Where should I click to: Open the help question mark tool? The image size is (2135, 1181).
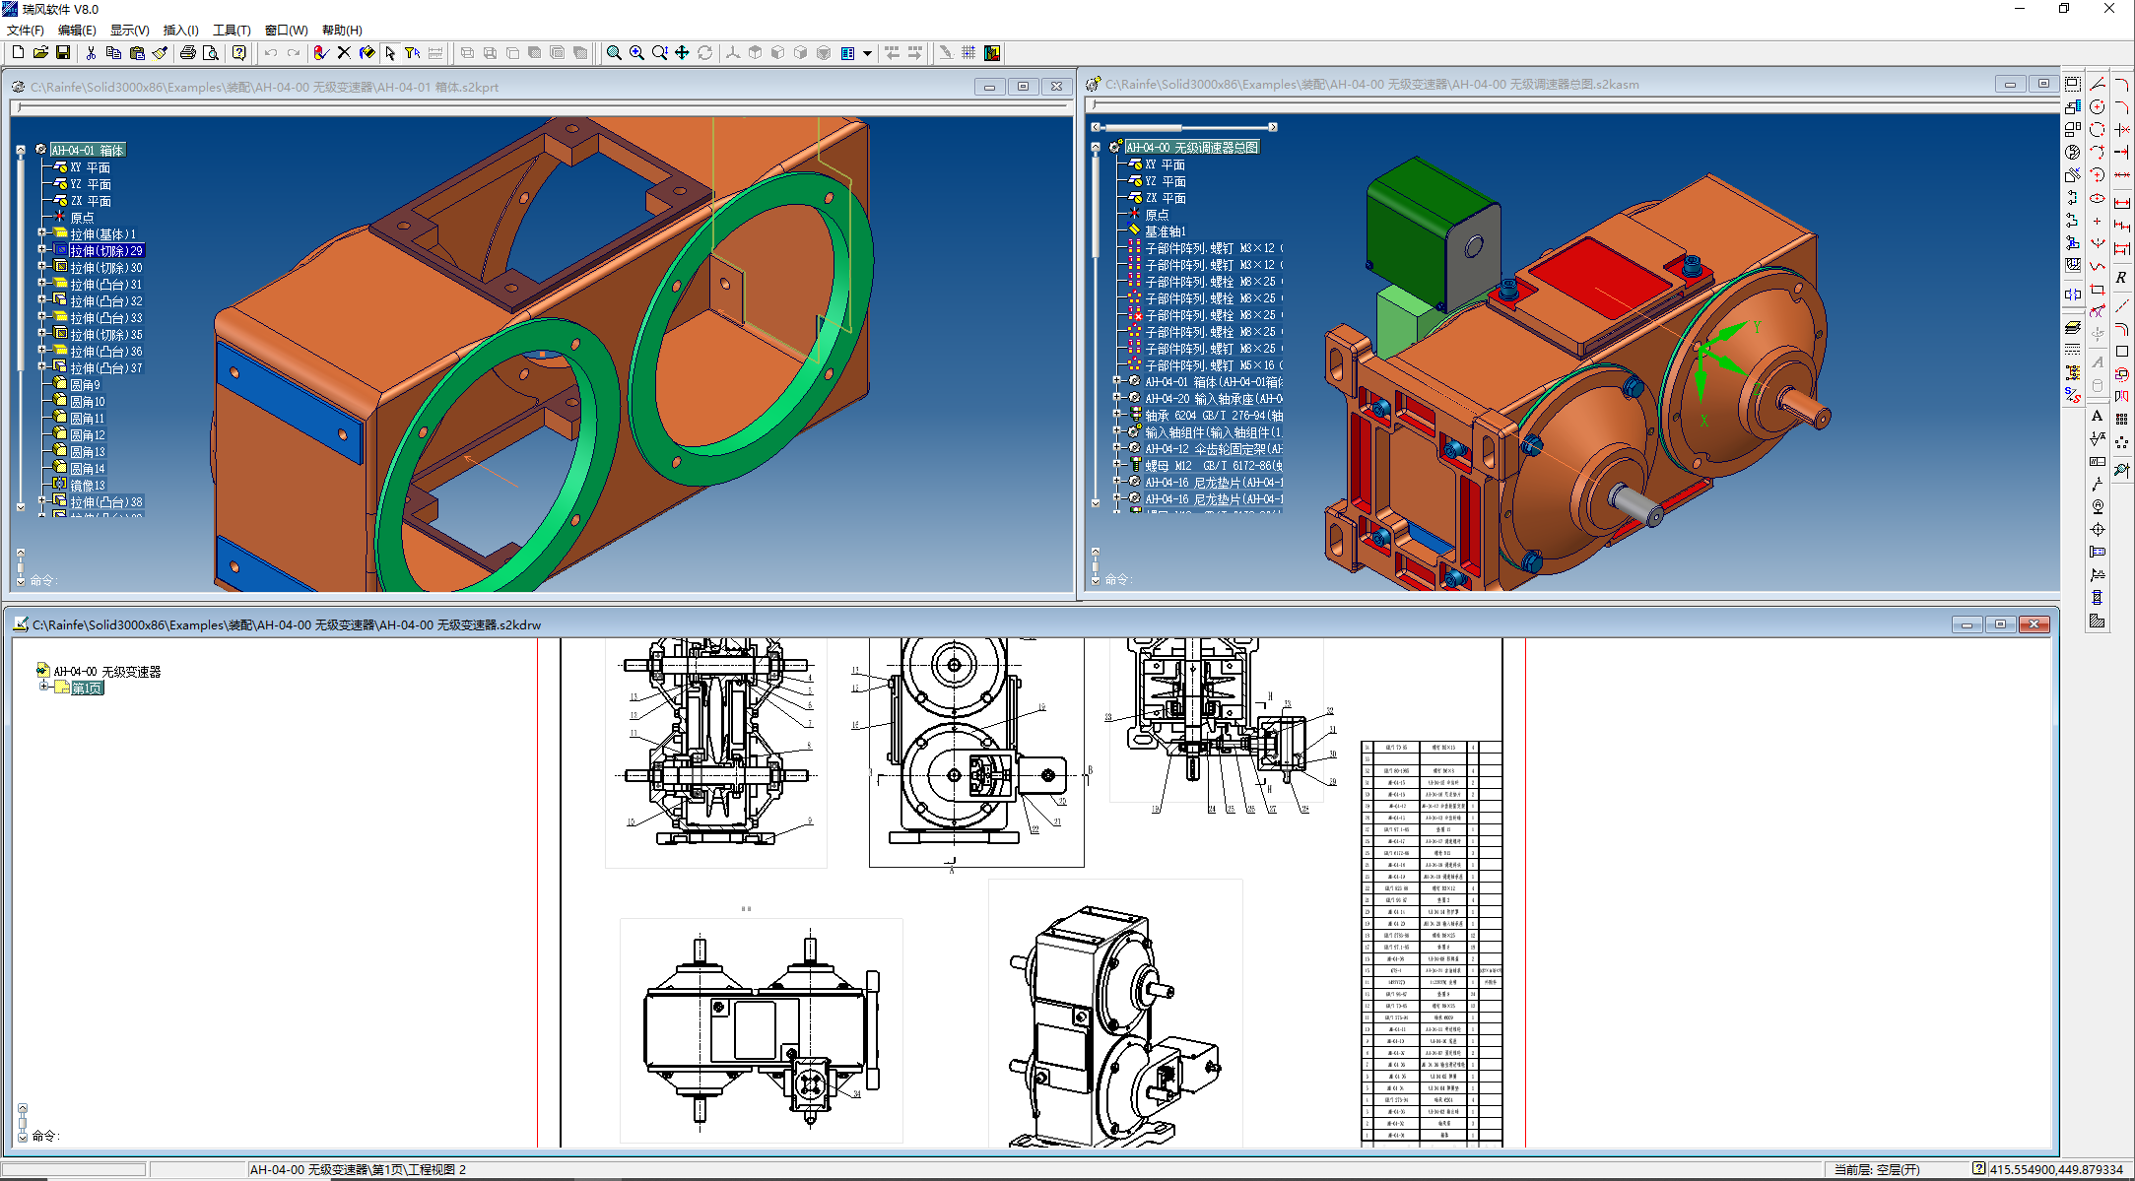[239, 52]
